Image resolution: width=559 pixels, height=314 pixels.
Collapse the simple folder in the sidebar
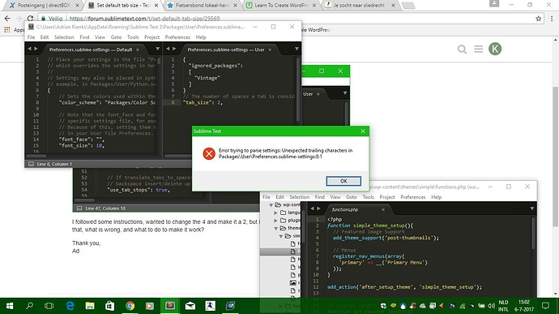pos(280,236)
